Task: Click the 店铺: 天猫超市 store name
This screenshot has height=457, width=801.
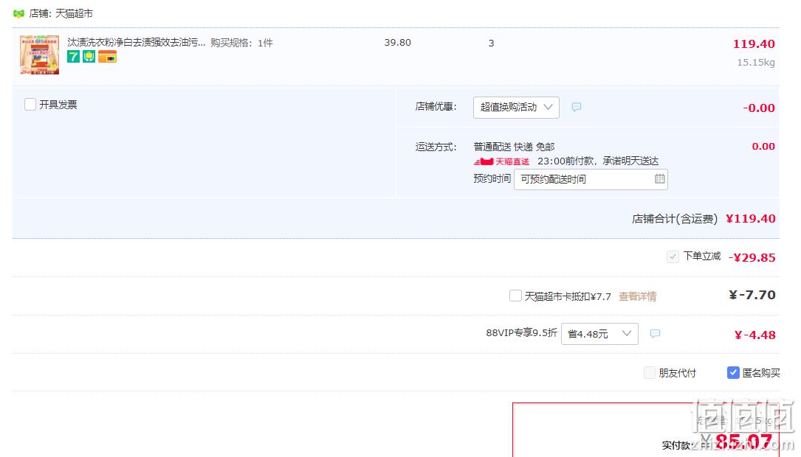Action: (x=61, y=14)
